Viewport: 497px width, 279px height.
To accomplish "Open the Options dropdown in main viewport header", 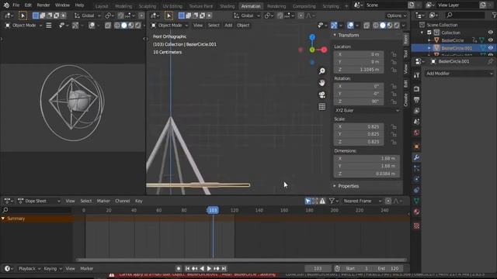I will coord(396,15).
